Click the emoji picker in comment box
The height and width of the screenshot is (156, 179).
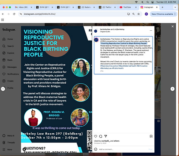pyautogui.click(x=96, y=149)
